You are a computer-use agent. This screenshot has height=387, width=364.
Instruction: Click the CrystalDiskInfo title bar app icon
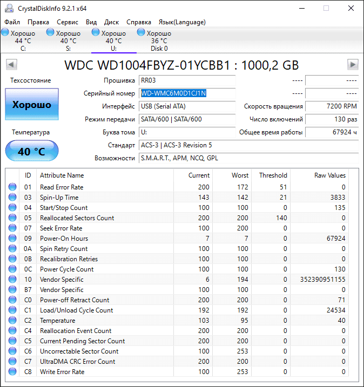[8, 8]
